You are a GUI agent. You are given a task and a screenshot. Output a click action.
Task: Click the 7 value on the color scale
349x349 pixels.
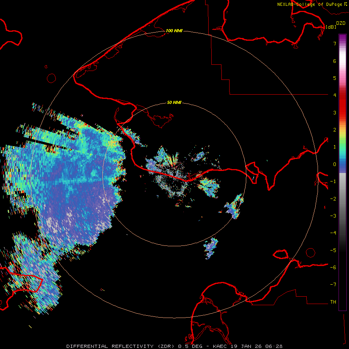[335, 43]
